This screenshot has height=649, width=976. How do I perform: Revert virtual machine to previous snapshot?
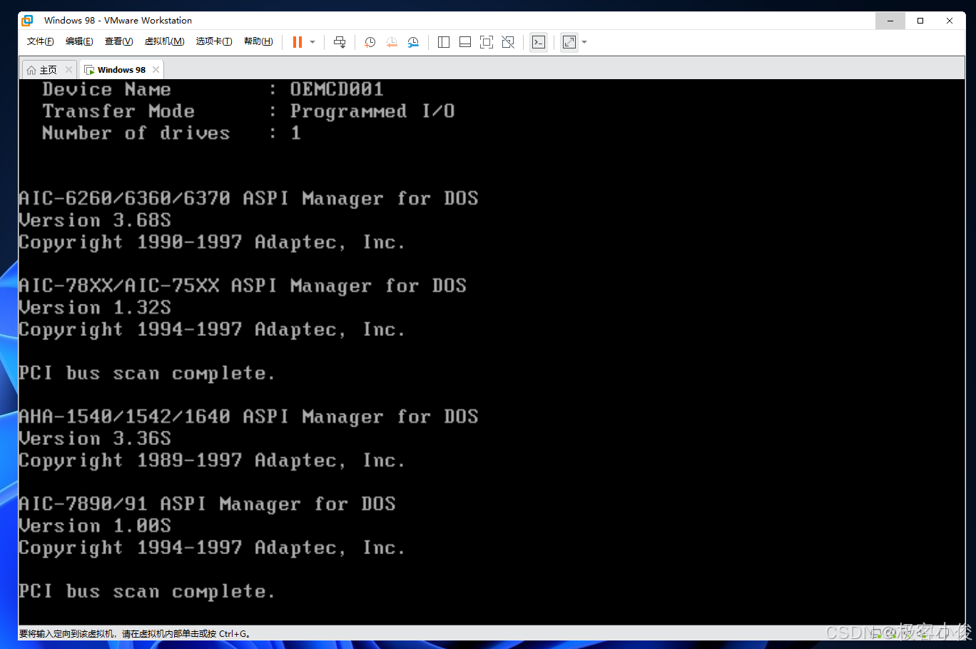click(392, 42)
